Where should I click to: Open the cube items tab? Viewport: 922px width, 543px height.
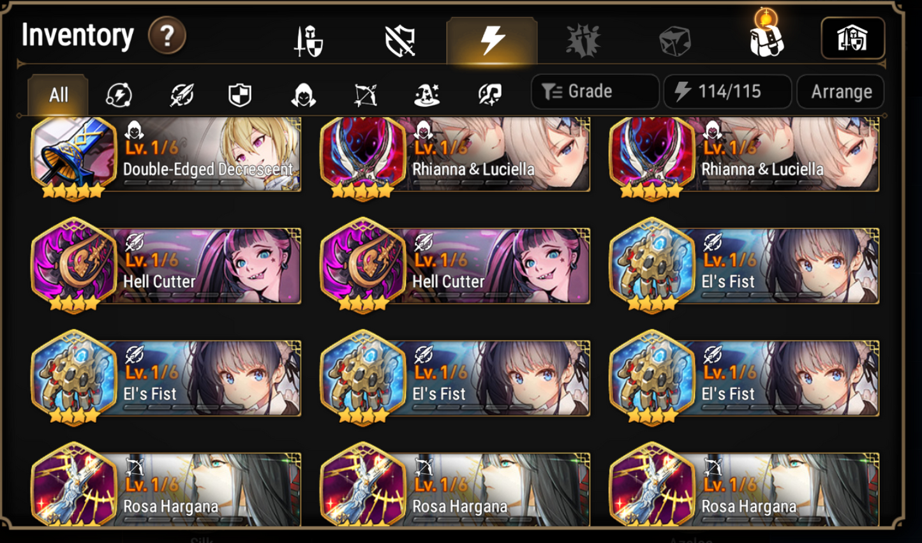coord(674,41)
